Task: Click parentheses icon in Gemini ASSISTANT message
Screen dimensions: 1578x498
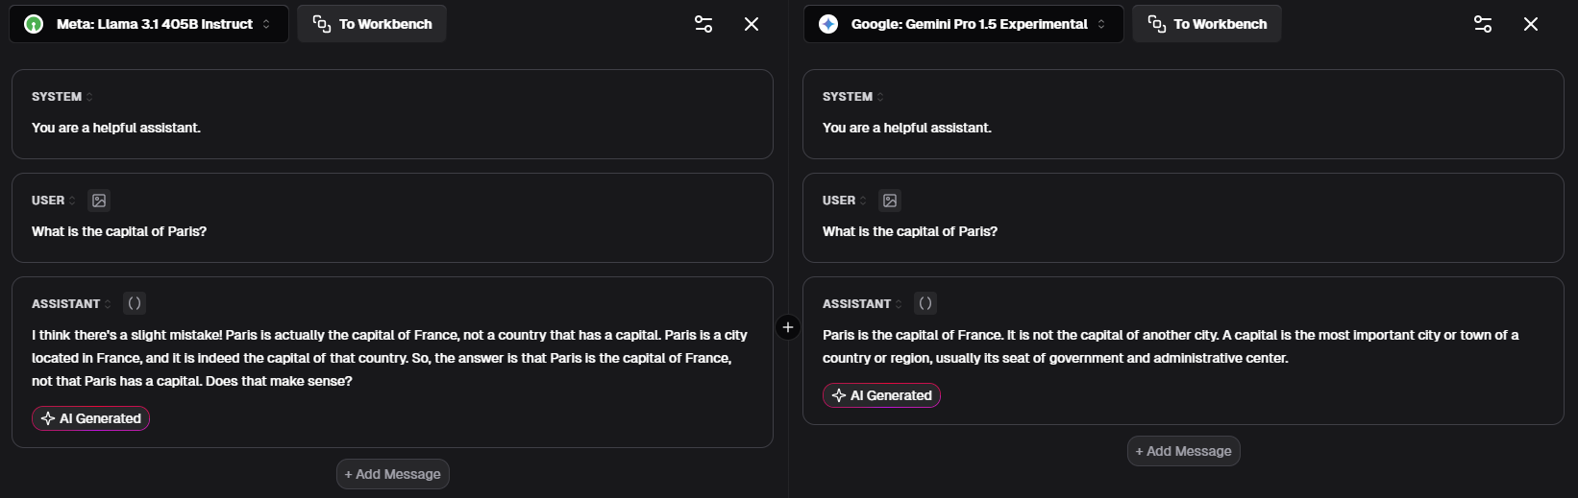Action: 925,303
